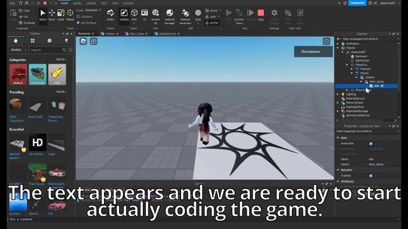Open Toolbox Creations lightbulb tab
Image resolution: width=408 pixels, height=229 pixels.
point(66,41)
